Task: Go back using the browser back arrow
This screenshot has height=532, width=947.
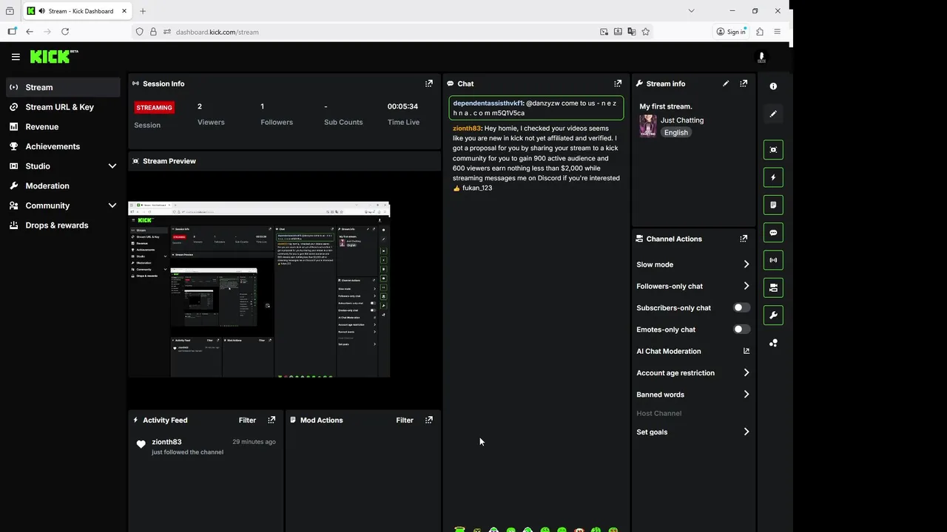Action: pyautogui.click(x=30, y=32)
